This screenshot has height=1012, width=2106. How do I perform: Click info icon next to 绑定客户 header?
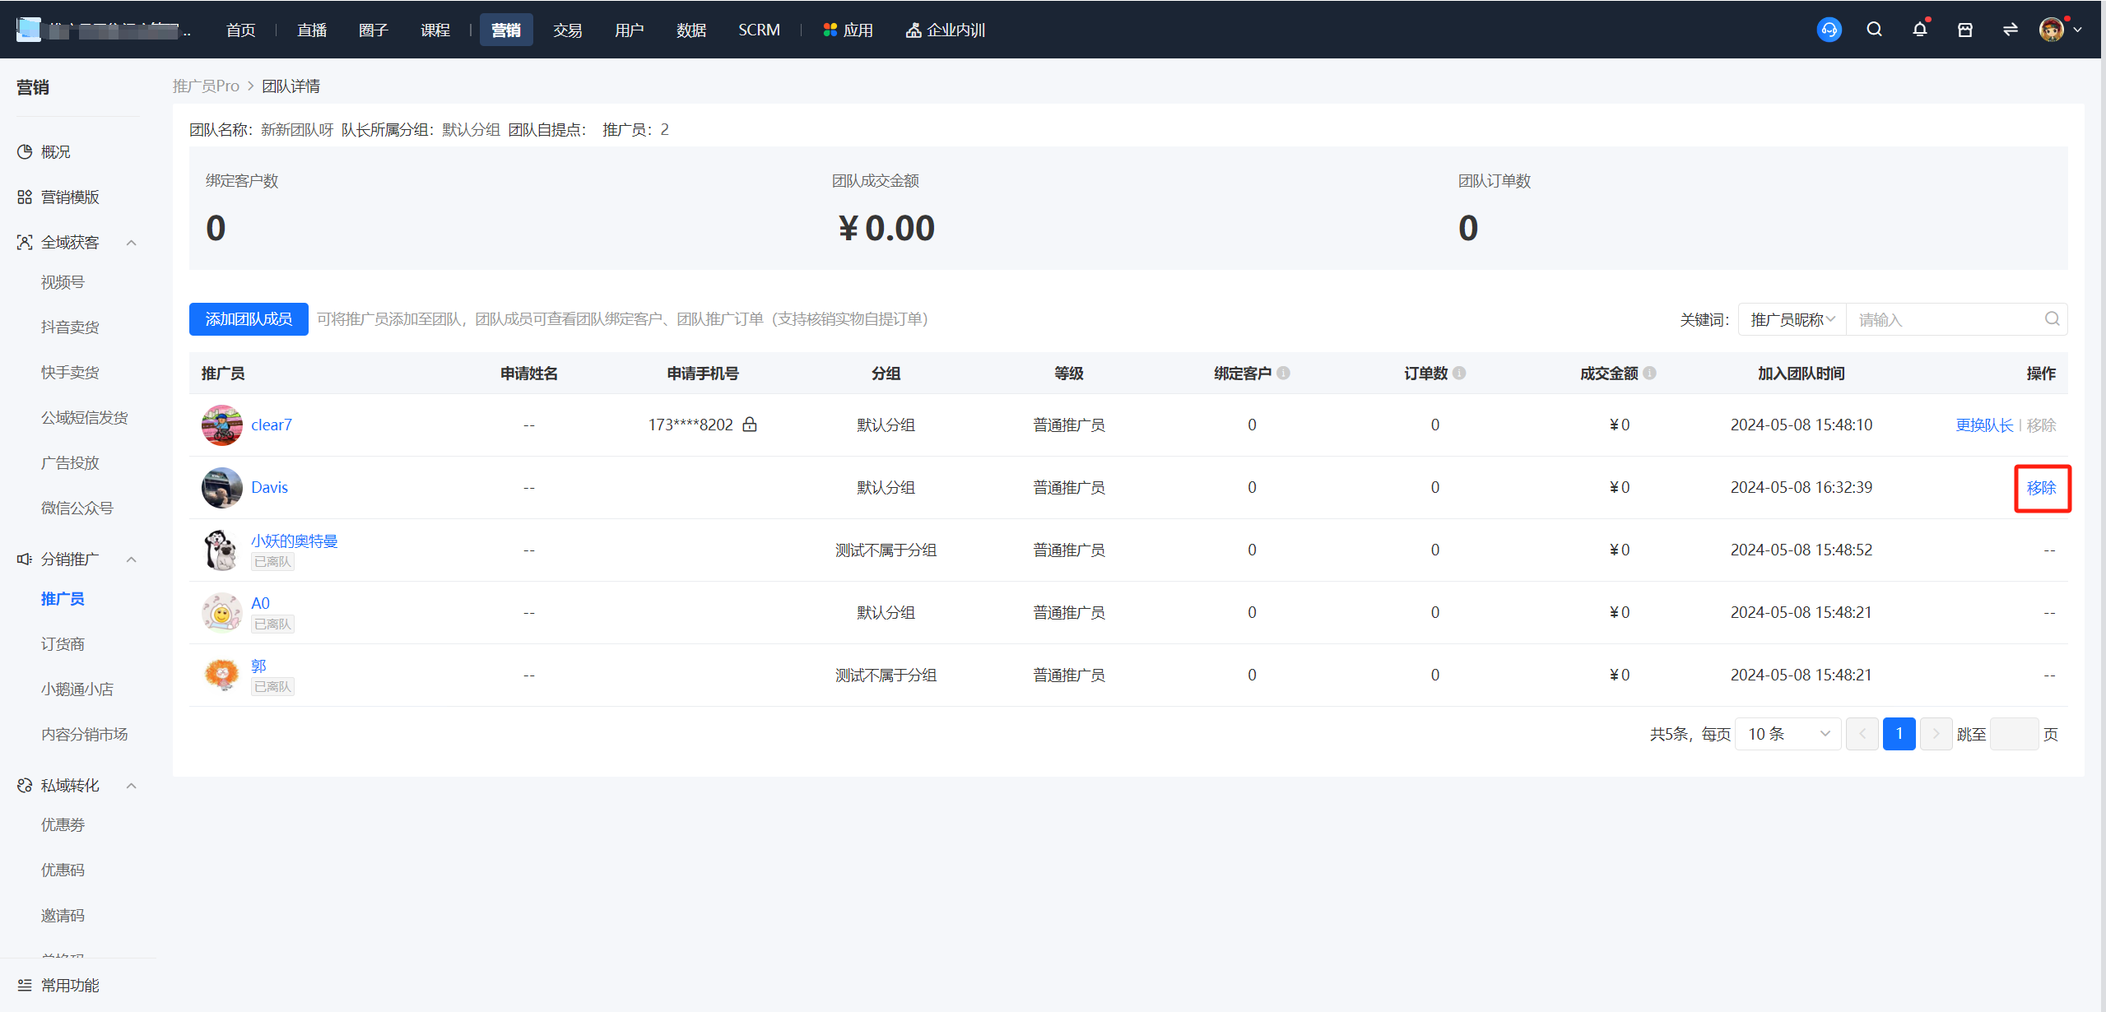(1284, 373)
